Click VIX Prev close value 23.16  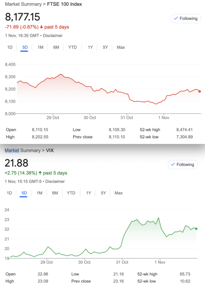tap(118, 281)
